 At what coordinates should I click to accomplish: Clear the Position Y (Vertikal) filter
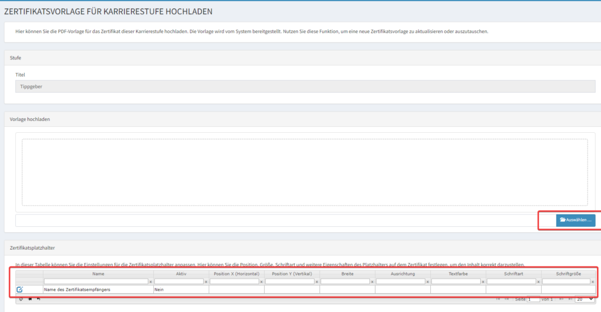click(316, 282)
